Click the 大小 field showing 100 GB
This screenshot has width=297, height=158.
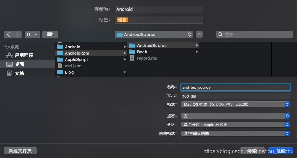[x=235, y=96]
